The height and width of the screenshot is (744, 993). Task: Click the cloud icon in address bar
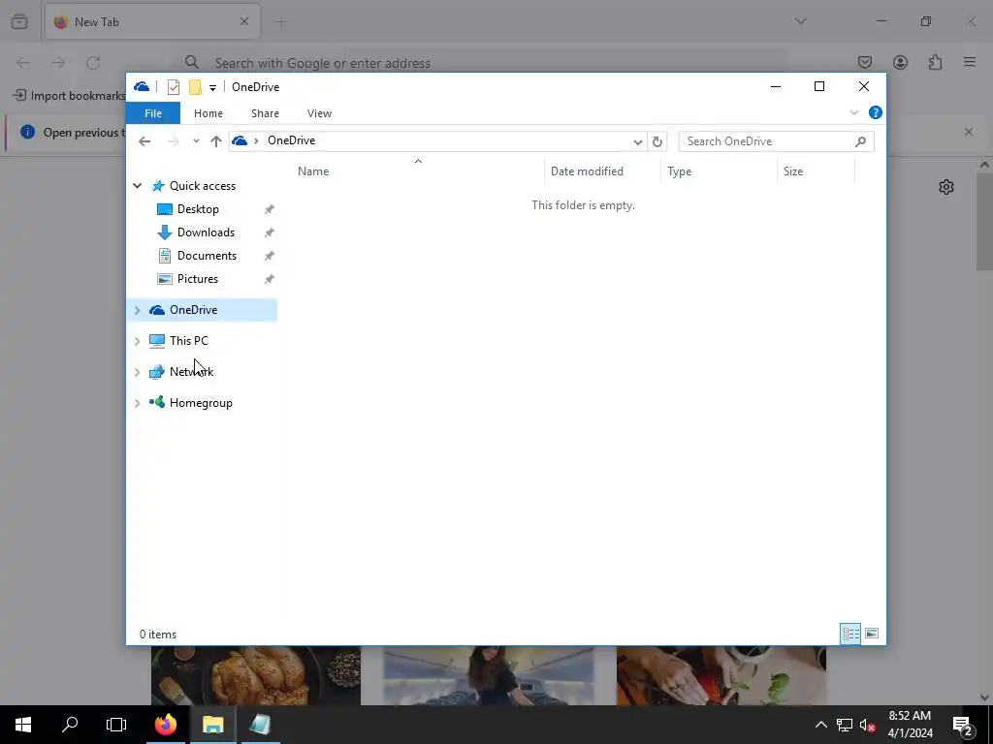240,140
